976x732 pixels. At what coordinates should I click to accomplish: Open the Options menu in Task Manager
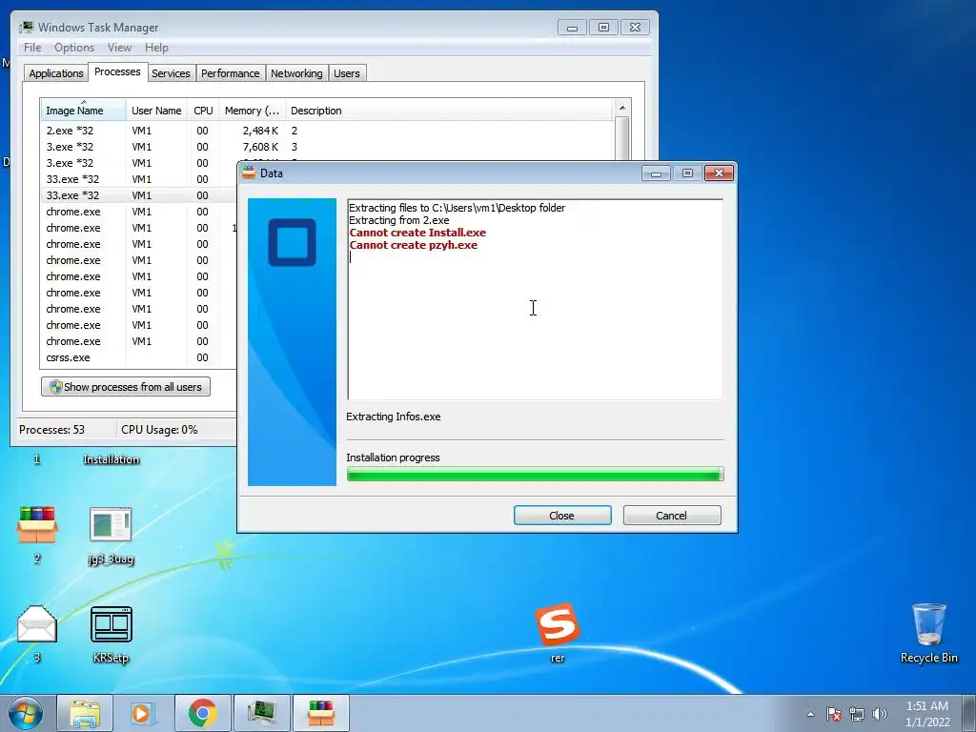[x=74, y=48]
